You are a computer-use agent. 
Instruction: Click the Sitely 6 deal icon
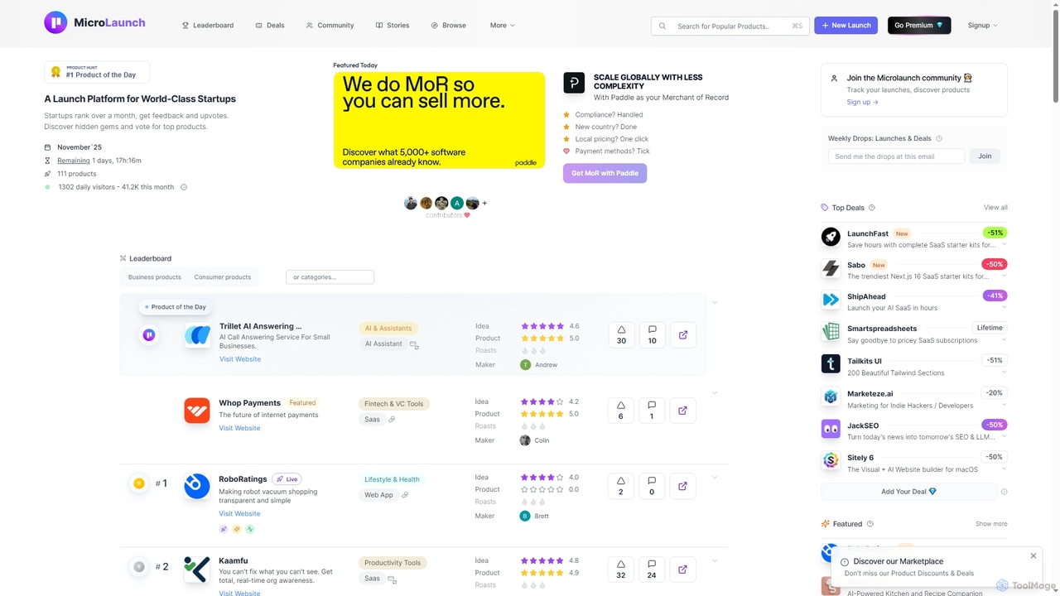point(831,460)
